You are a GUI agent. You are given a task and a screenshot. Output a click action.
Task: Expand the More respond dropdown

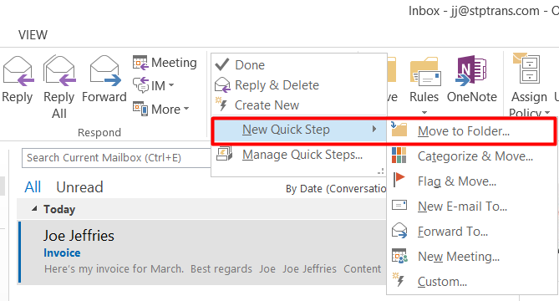186,109
